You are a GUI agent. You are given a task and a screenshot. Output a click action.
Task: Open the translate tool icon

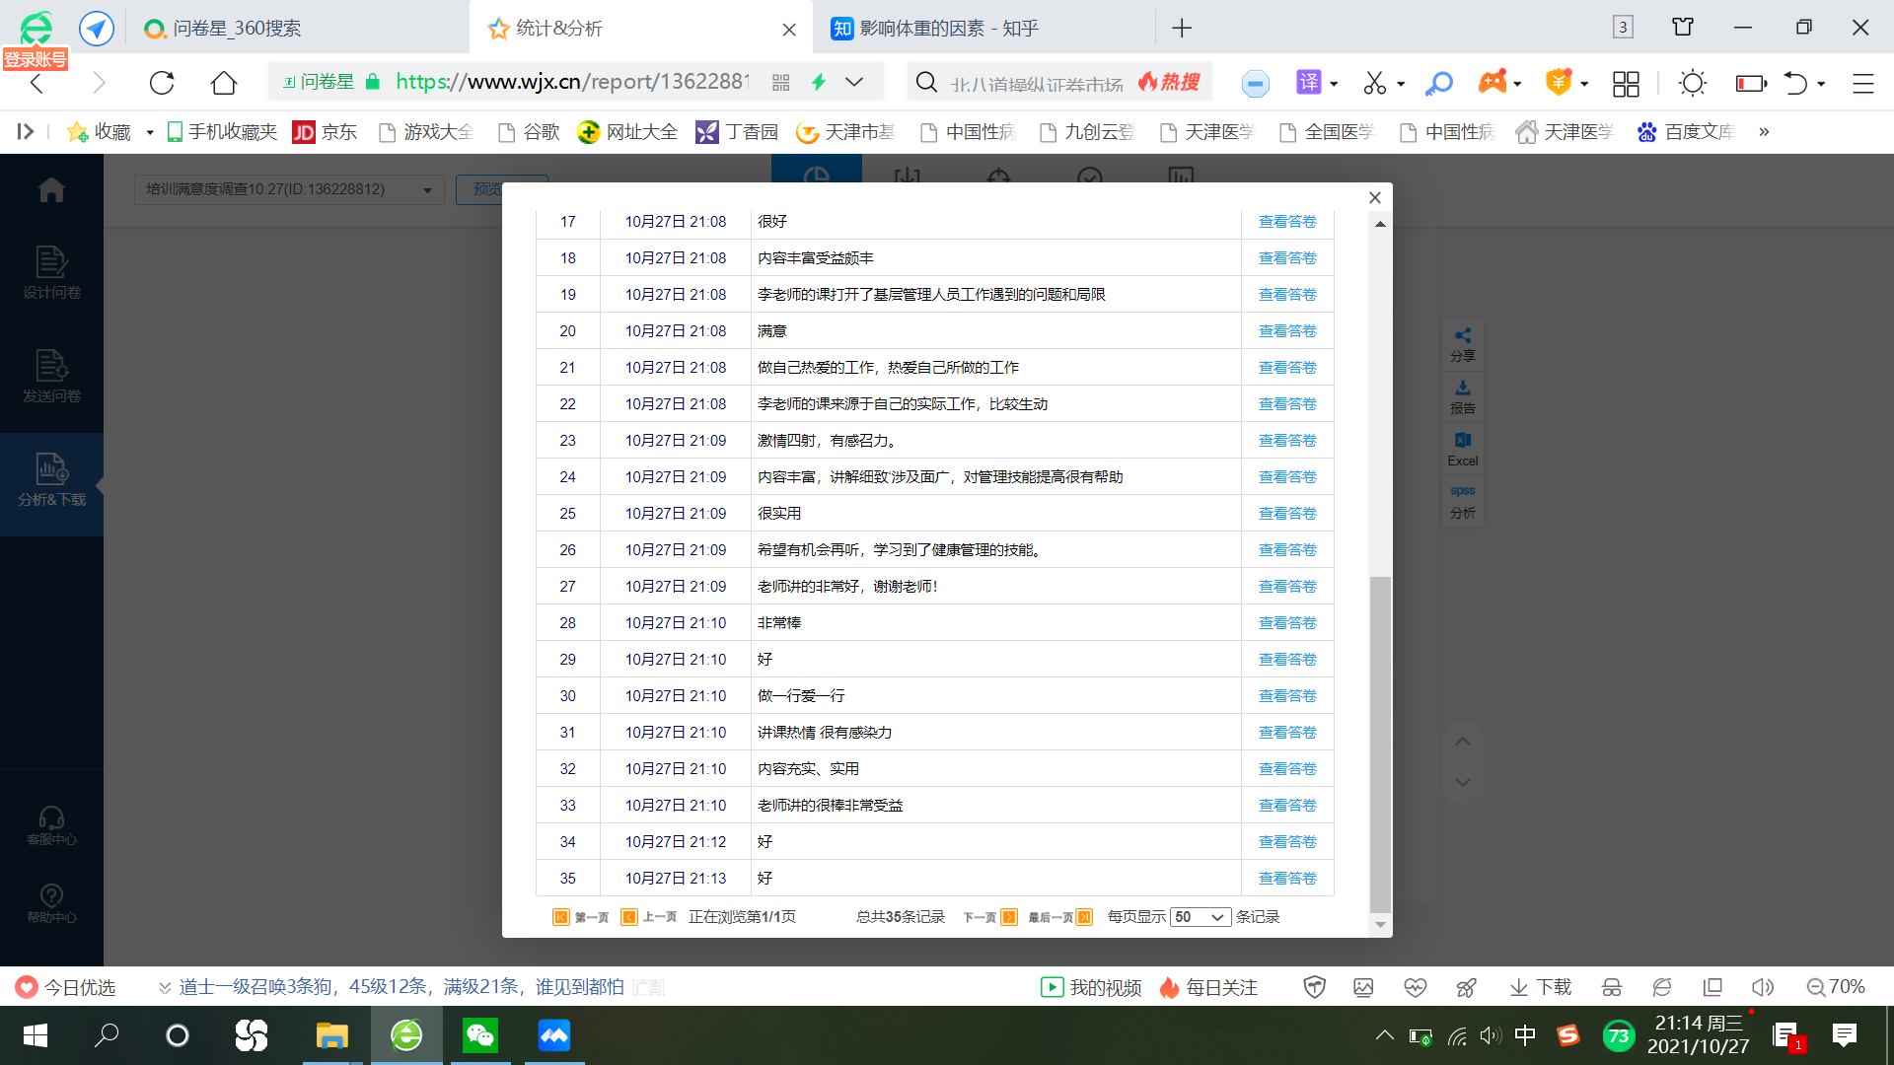coord(1308,83)
